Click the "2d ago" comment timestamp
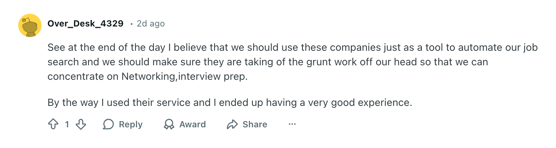Image resolution: width=556 pixels, height=148 pixels. click(150, 24)
